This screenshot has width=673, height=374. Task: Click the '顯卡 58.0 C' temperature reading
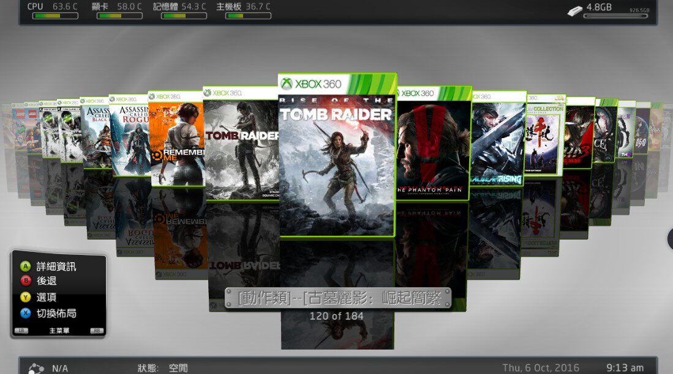(117, 7)
